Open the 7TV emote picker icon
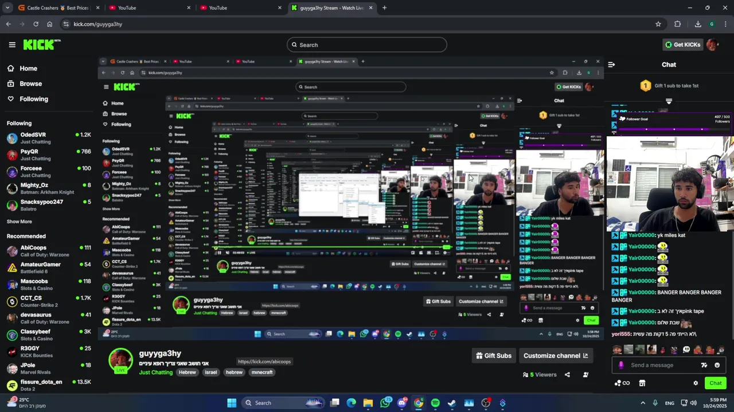The height and width of the screenshot is (412, 734). (x=704, y=365)
